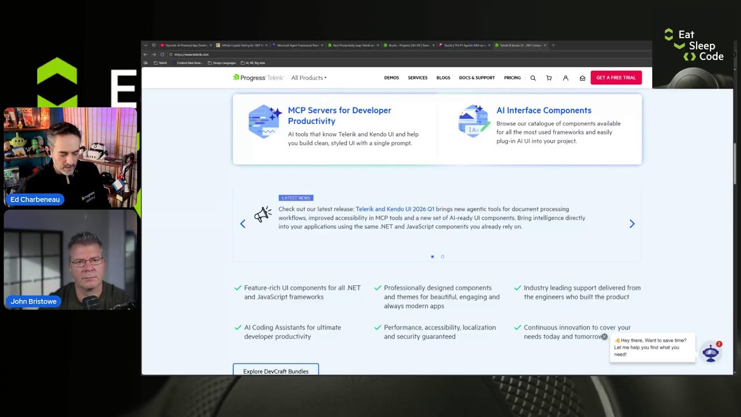The image size is (741, 417).
Task: Open the Demos menu item
Action: tap(391, 78)
